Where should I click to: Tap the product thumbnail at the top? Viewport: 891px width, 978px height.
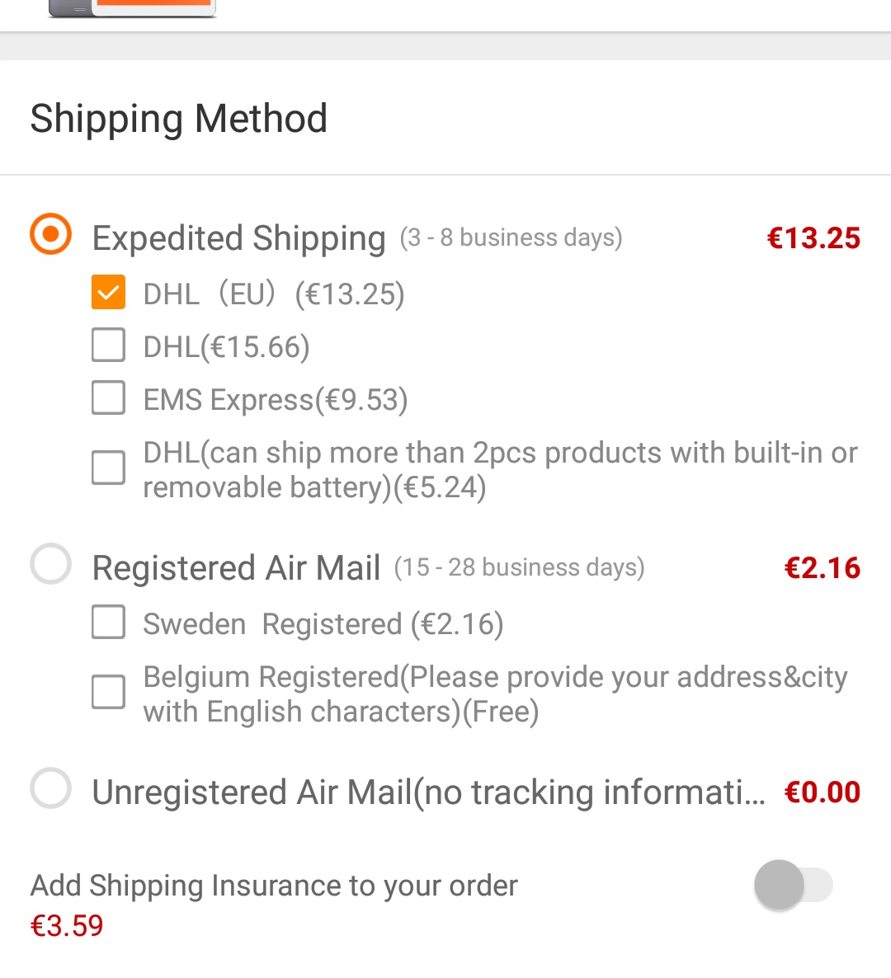coord(132,7)
